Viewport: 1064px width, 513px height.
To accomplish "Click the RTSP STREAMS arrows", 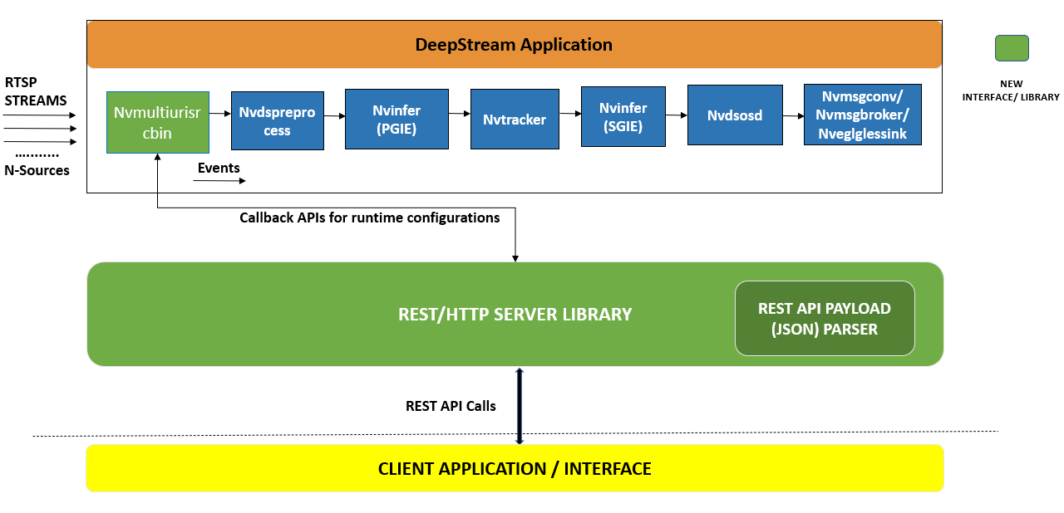I will (42, 129).
